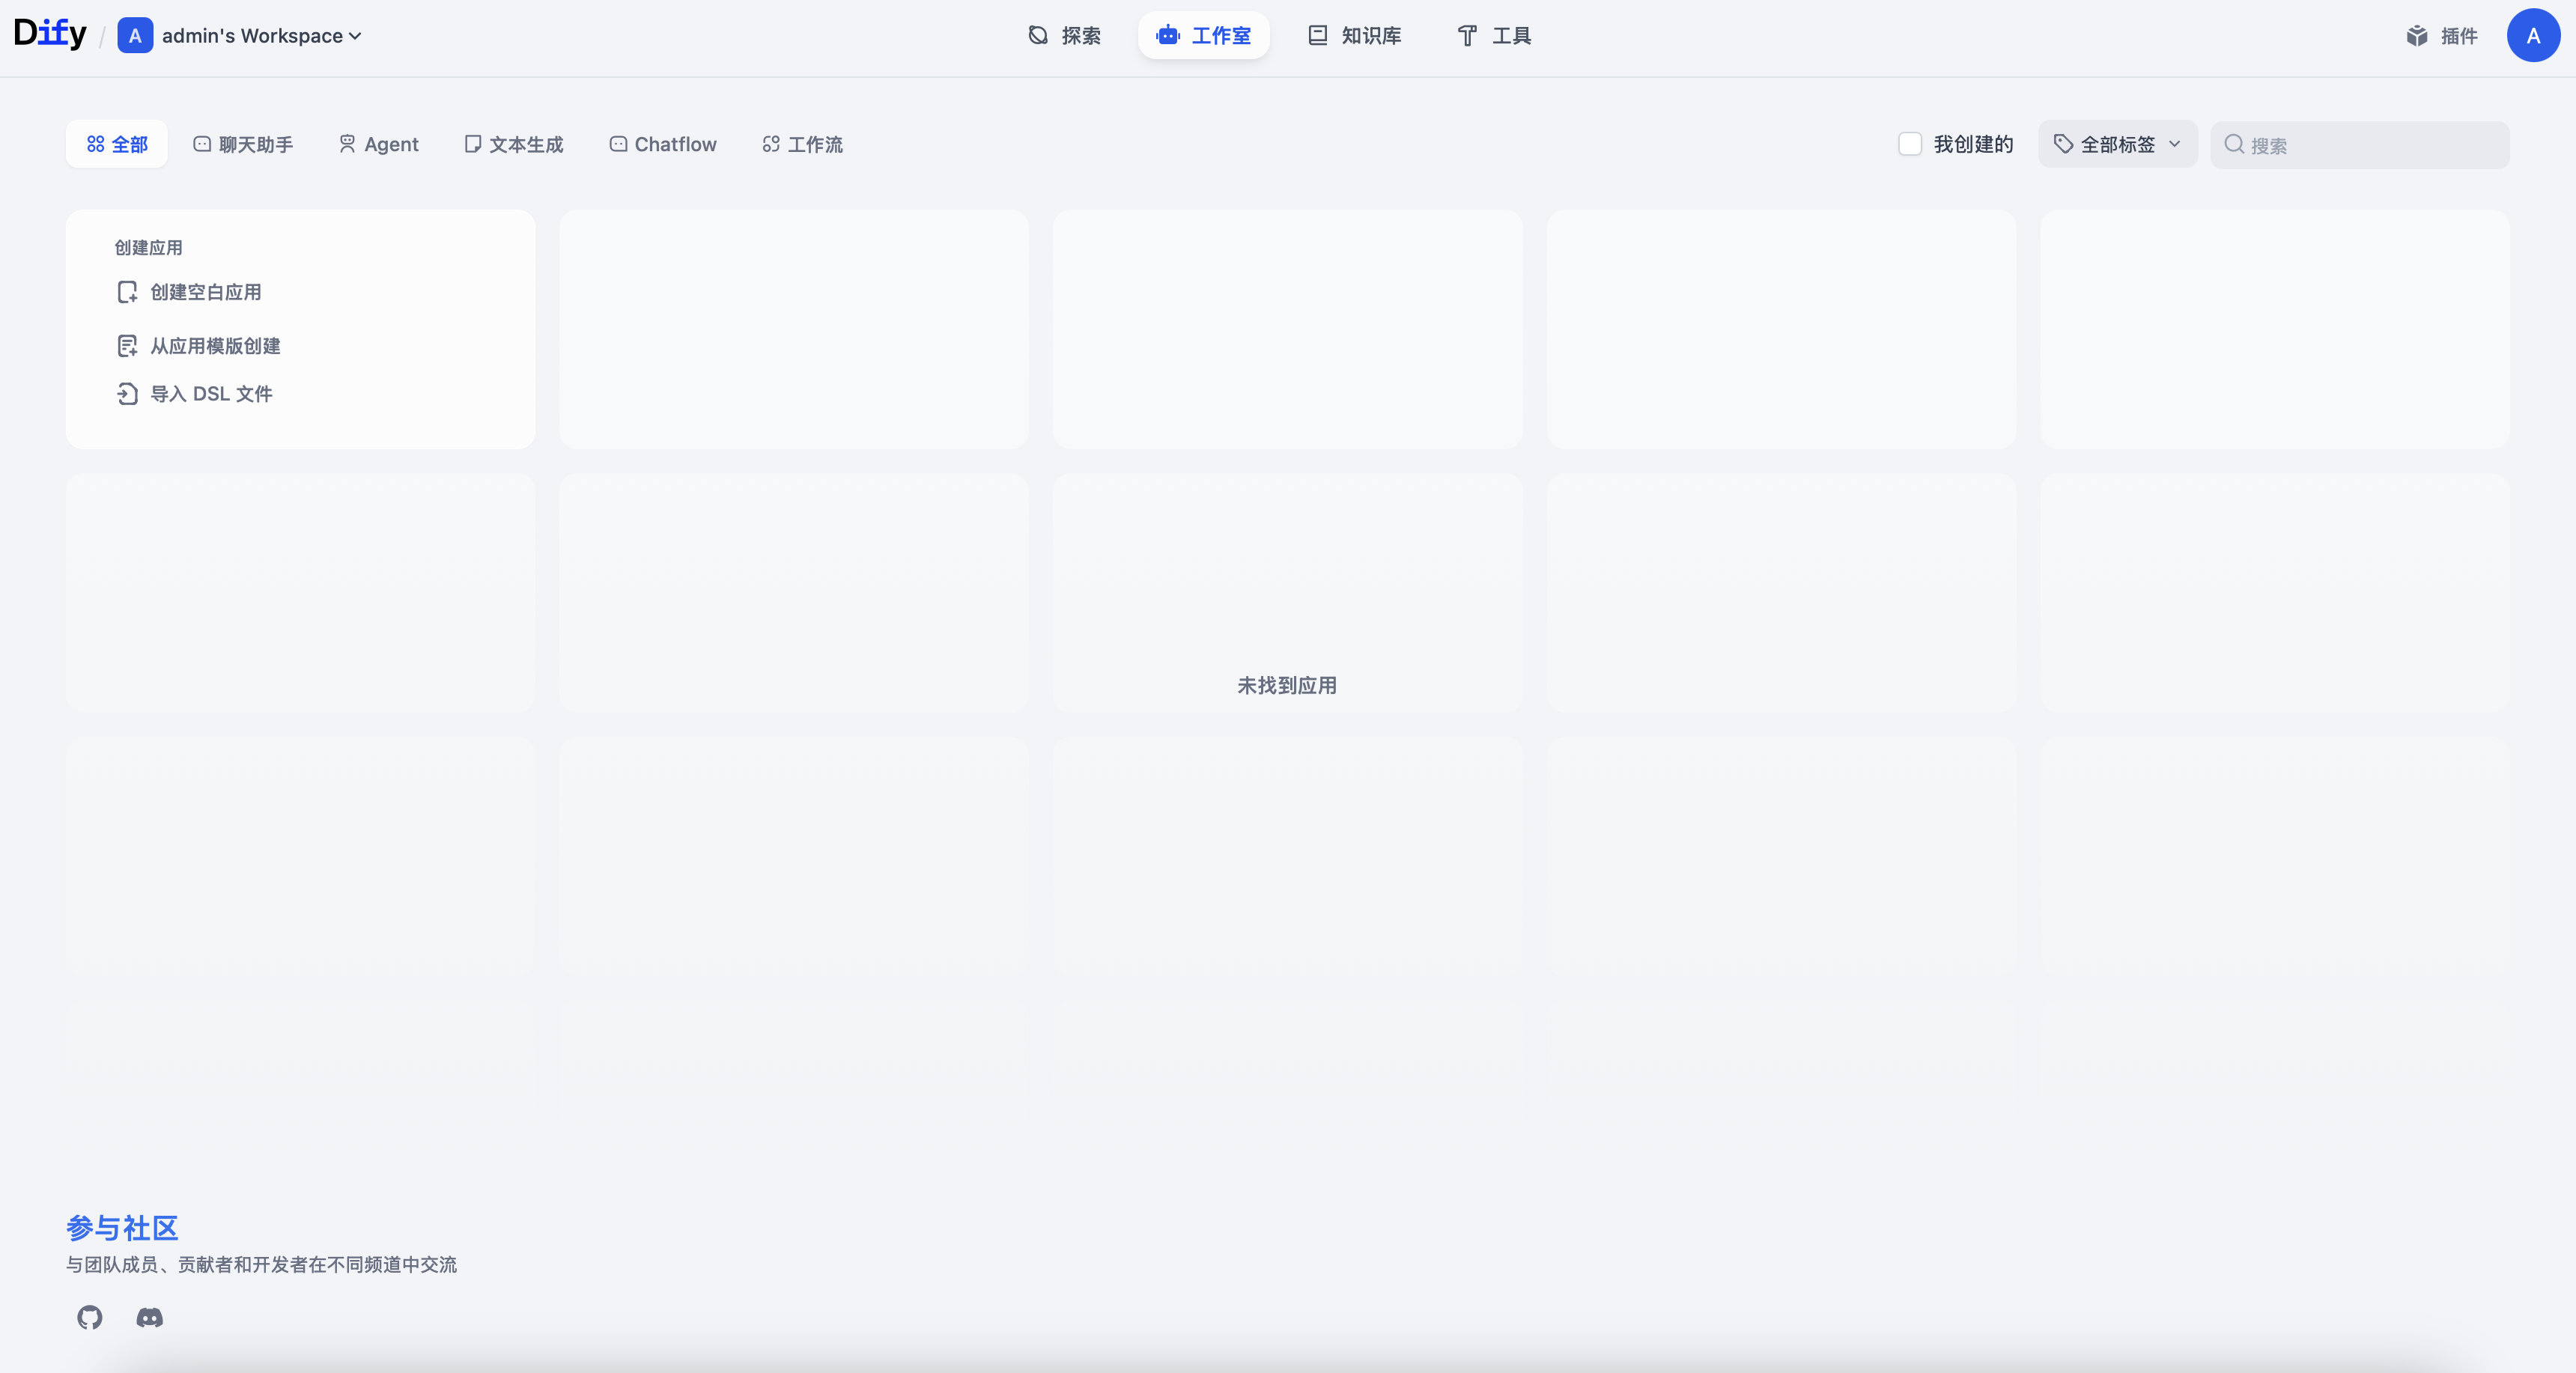
Task: Open the 全部标签 tag filter dropdown
Action: pyautogui.click(x=2116, y=144)
